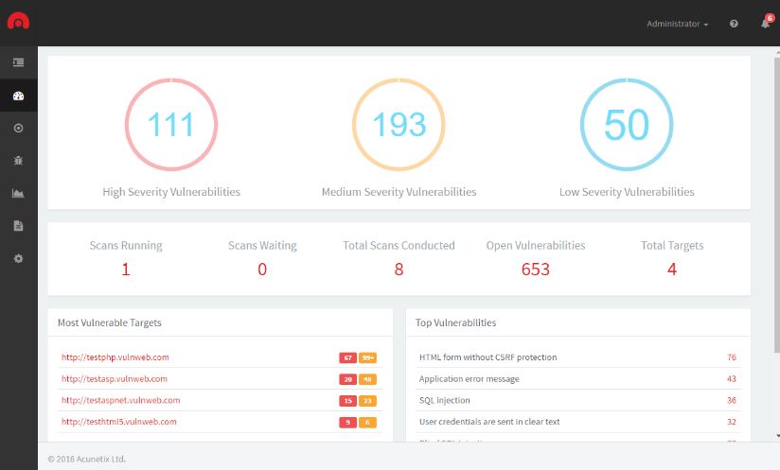This screenshot has height=470, width=780.
Task: Click the help question mark icon
Action: [x=734, y=24]
